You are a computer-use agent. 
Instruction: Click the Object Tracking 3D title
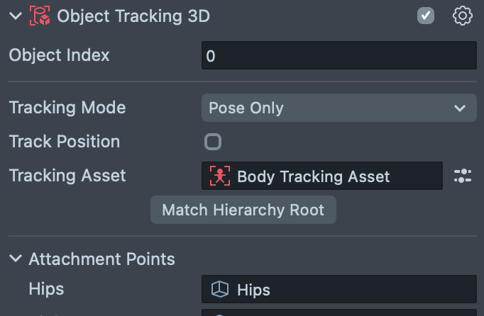coord(133,16)
